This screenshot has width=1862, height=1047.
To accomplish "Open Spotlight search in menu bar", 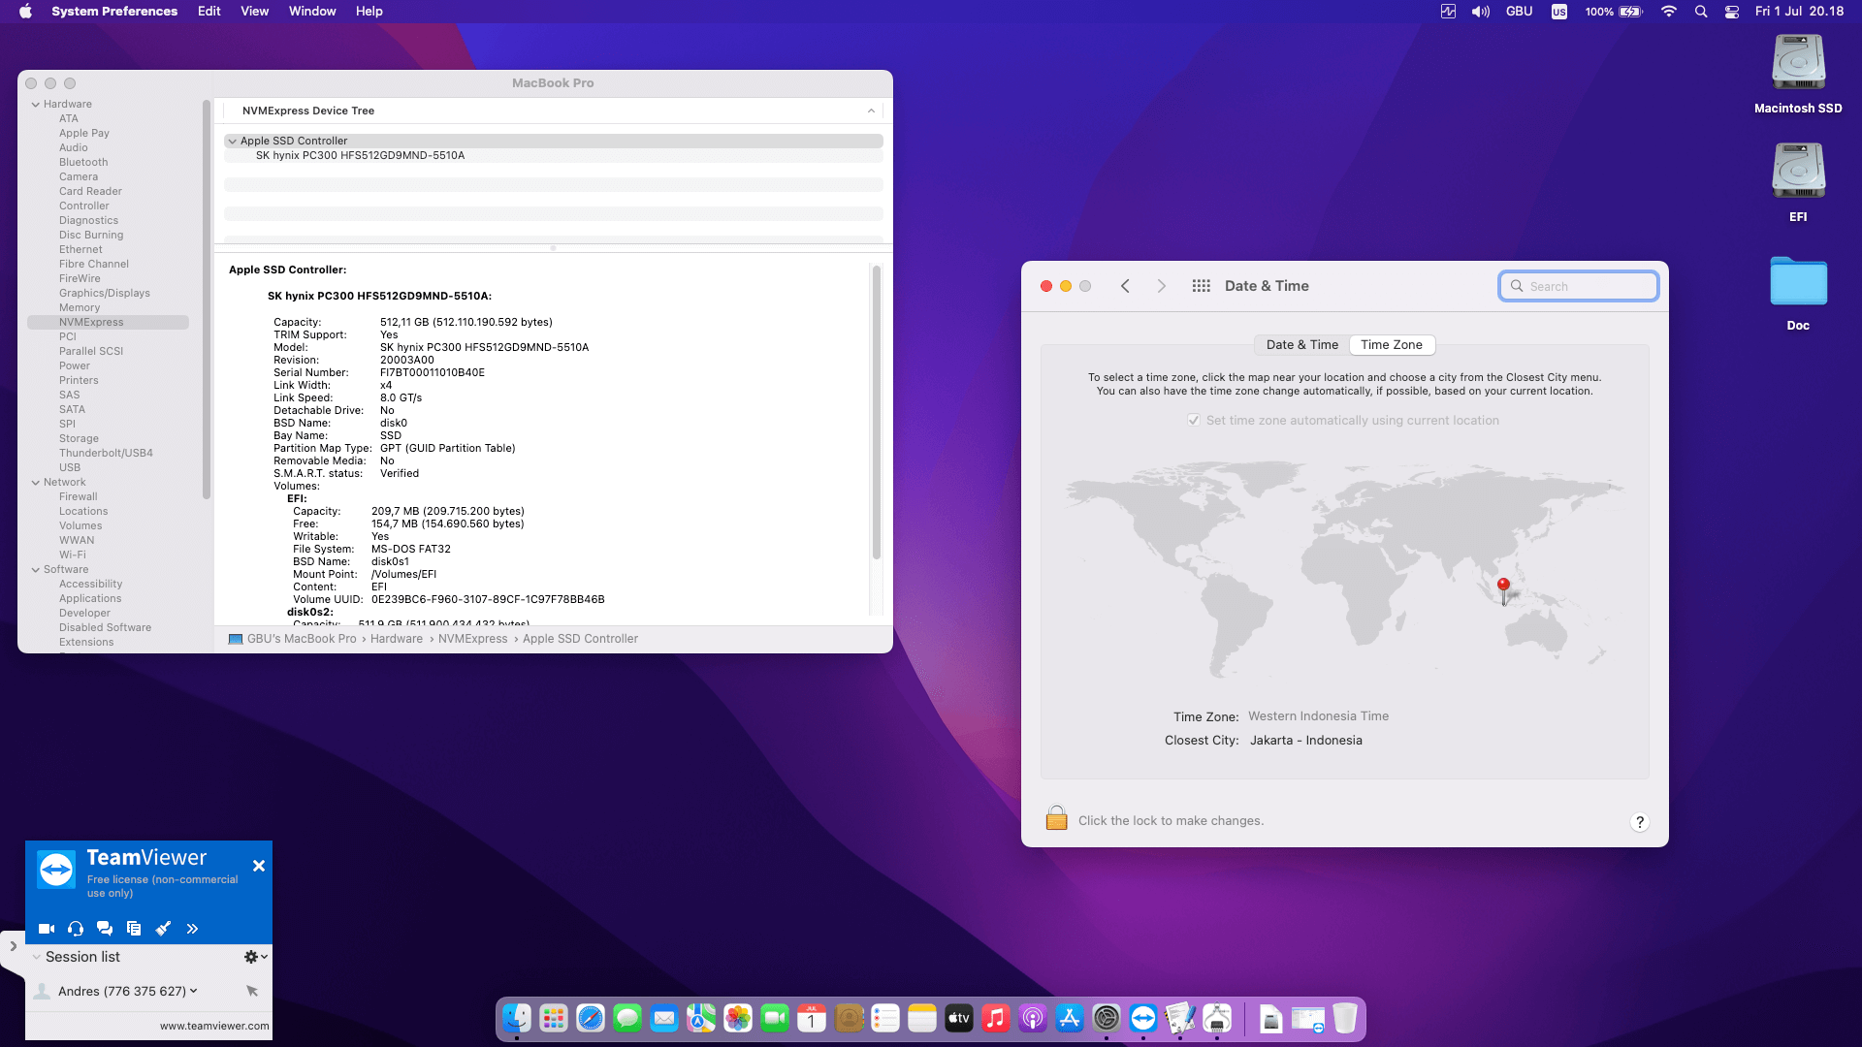I will (1701, 12).
